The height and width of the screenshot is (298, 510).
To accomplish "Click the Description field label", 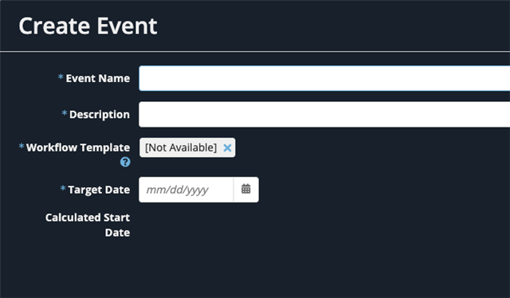I will pyautogui.click(x=99, y=115).
